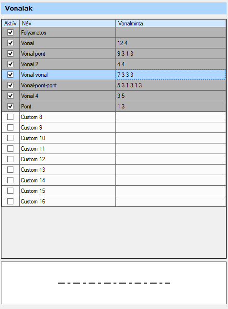
Task: Enable the Custom 12 line checkbox
Action: (10, 159)
